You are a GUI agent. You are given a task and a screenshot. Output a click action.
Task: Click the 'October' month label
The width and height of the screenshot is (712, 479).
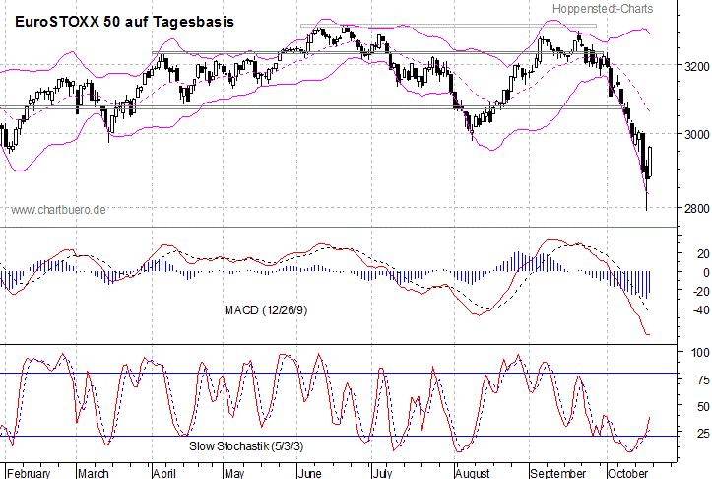pyautogui.click(x=628, y=473)
